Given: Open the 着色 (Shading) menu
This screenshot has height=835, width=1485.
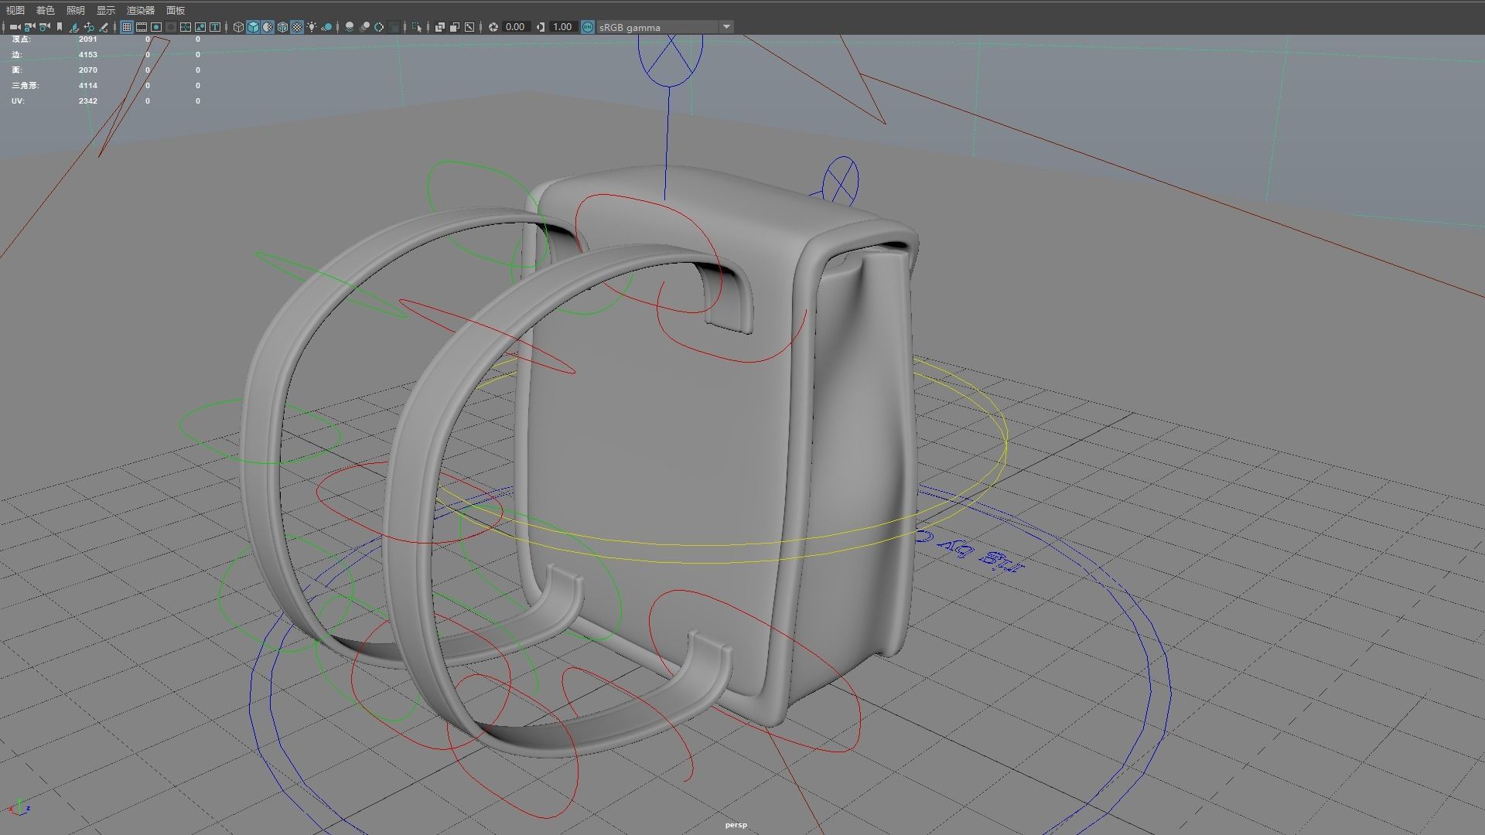Looking at the screenshot, I should (45, 10).
